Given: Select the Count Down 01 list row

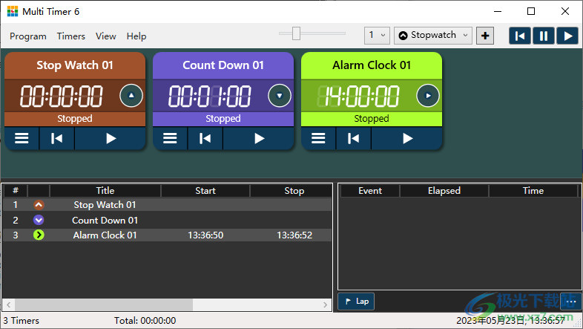Looking at the screenshot, I should pyautogui.click(x=168, y=220).
